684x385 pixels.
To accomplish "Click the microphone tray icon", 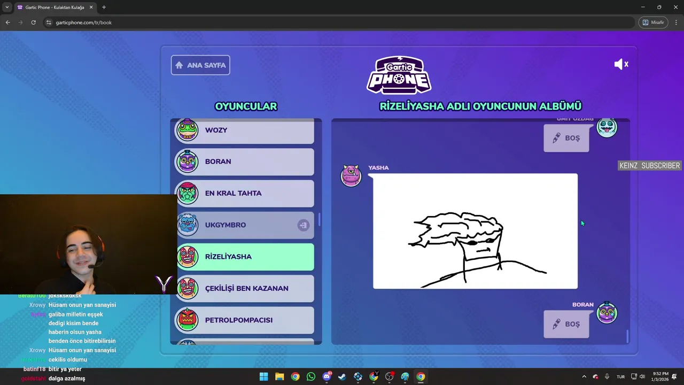I will (x=607, y=376).
